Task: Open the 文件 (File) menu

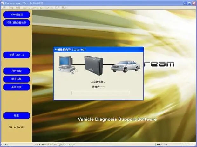Action: (x=4, y=8)
